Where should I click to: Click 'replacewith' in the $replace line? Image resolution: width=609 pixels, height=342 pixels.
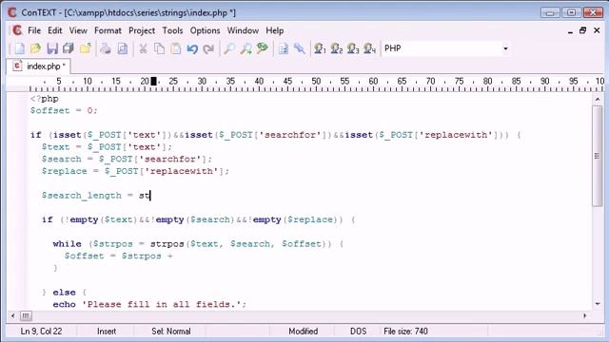point(182,171)
